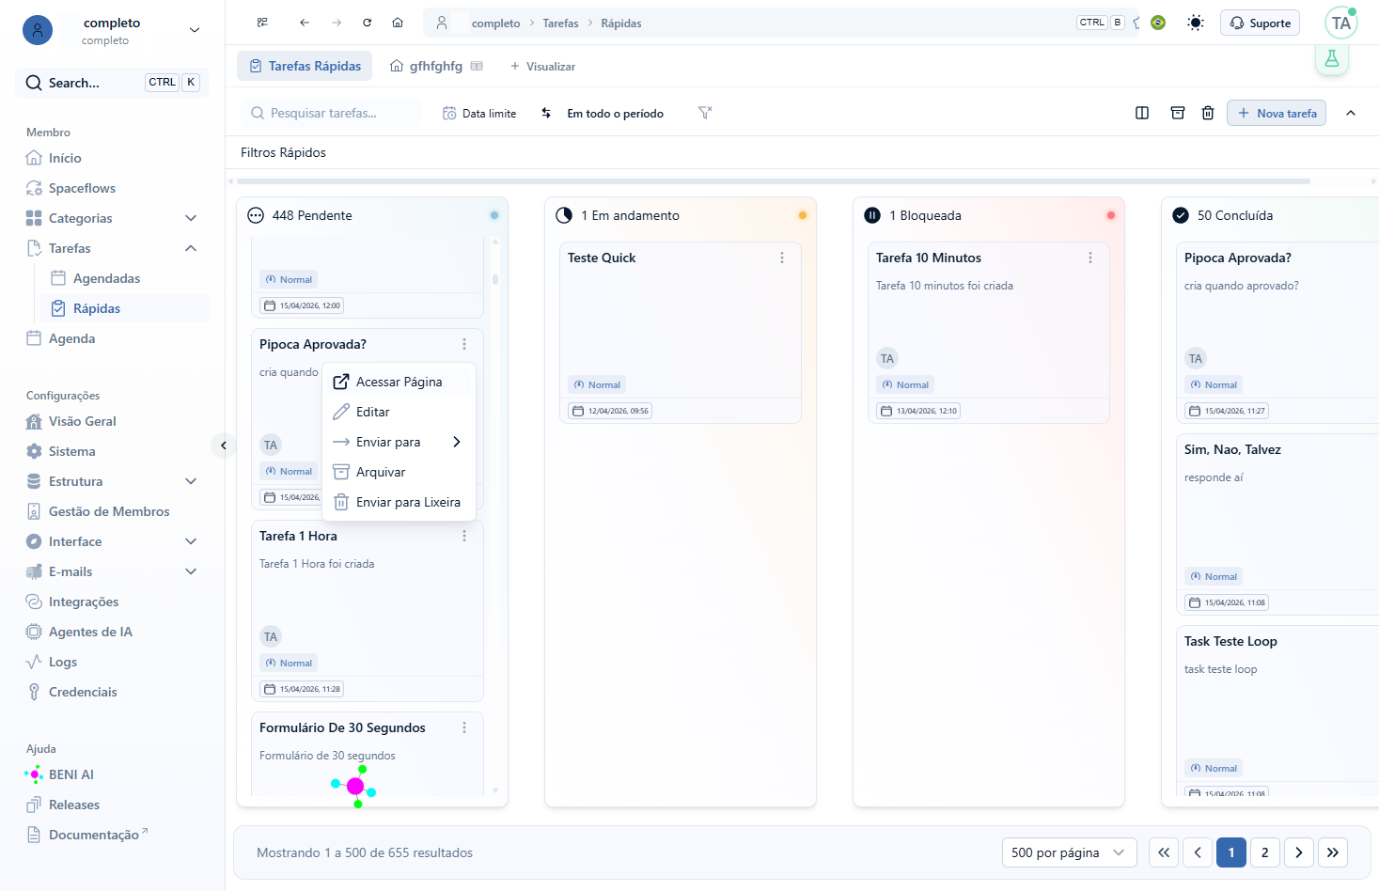Add a view with Visualizar
The width and height of the screenshot is (1379, 891).
(542, 66)
